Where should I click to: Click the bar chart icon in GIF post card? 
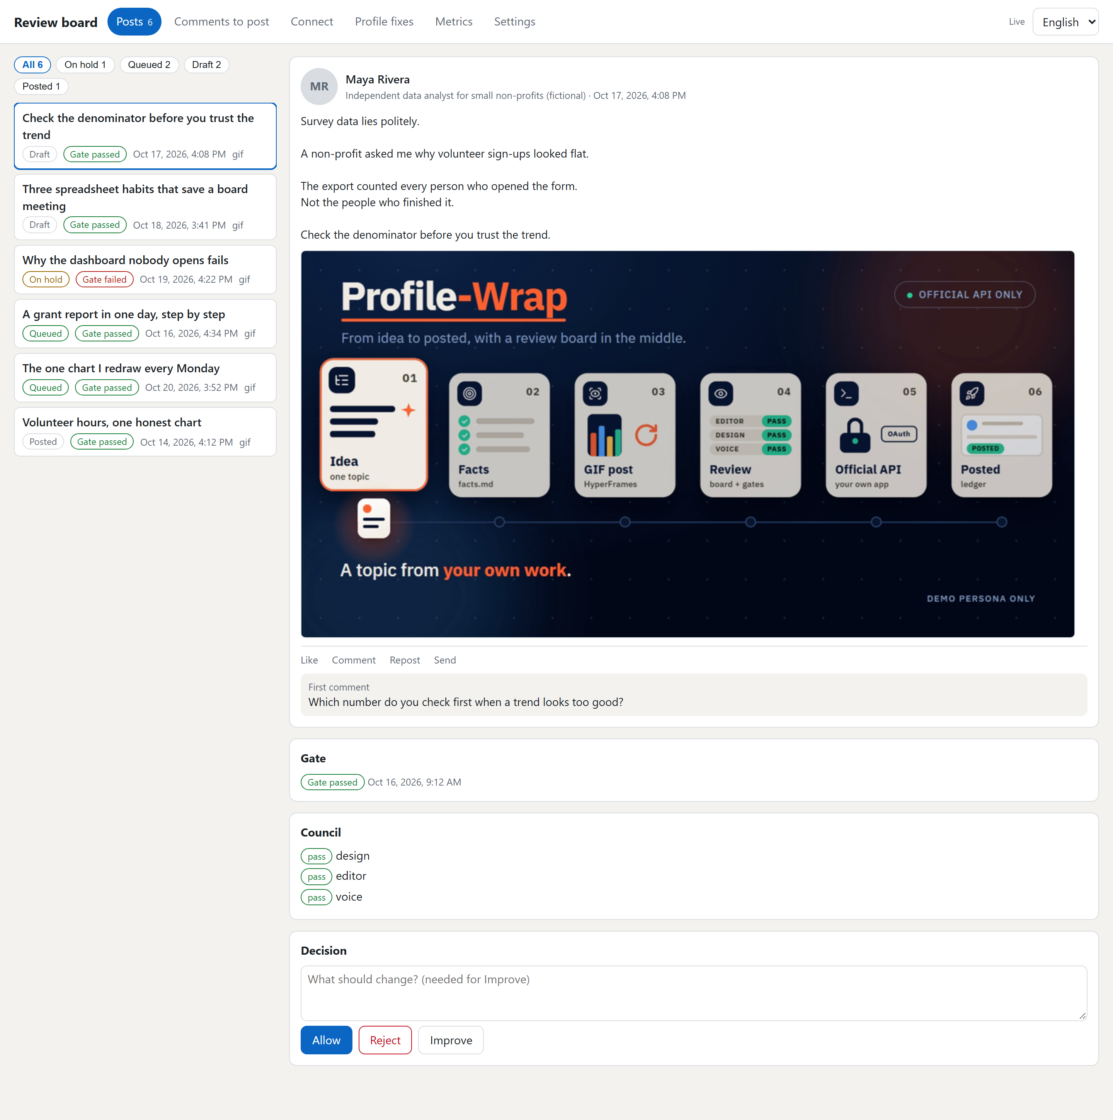[604, 435]
